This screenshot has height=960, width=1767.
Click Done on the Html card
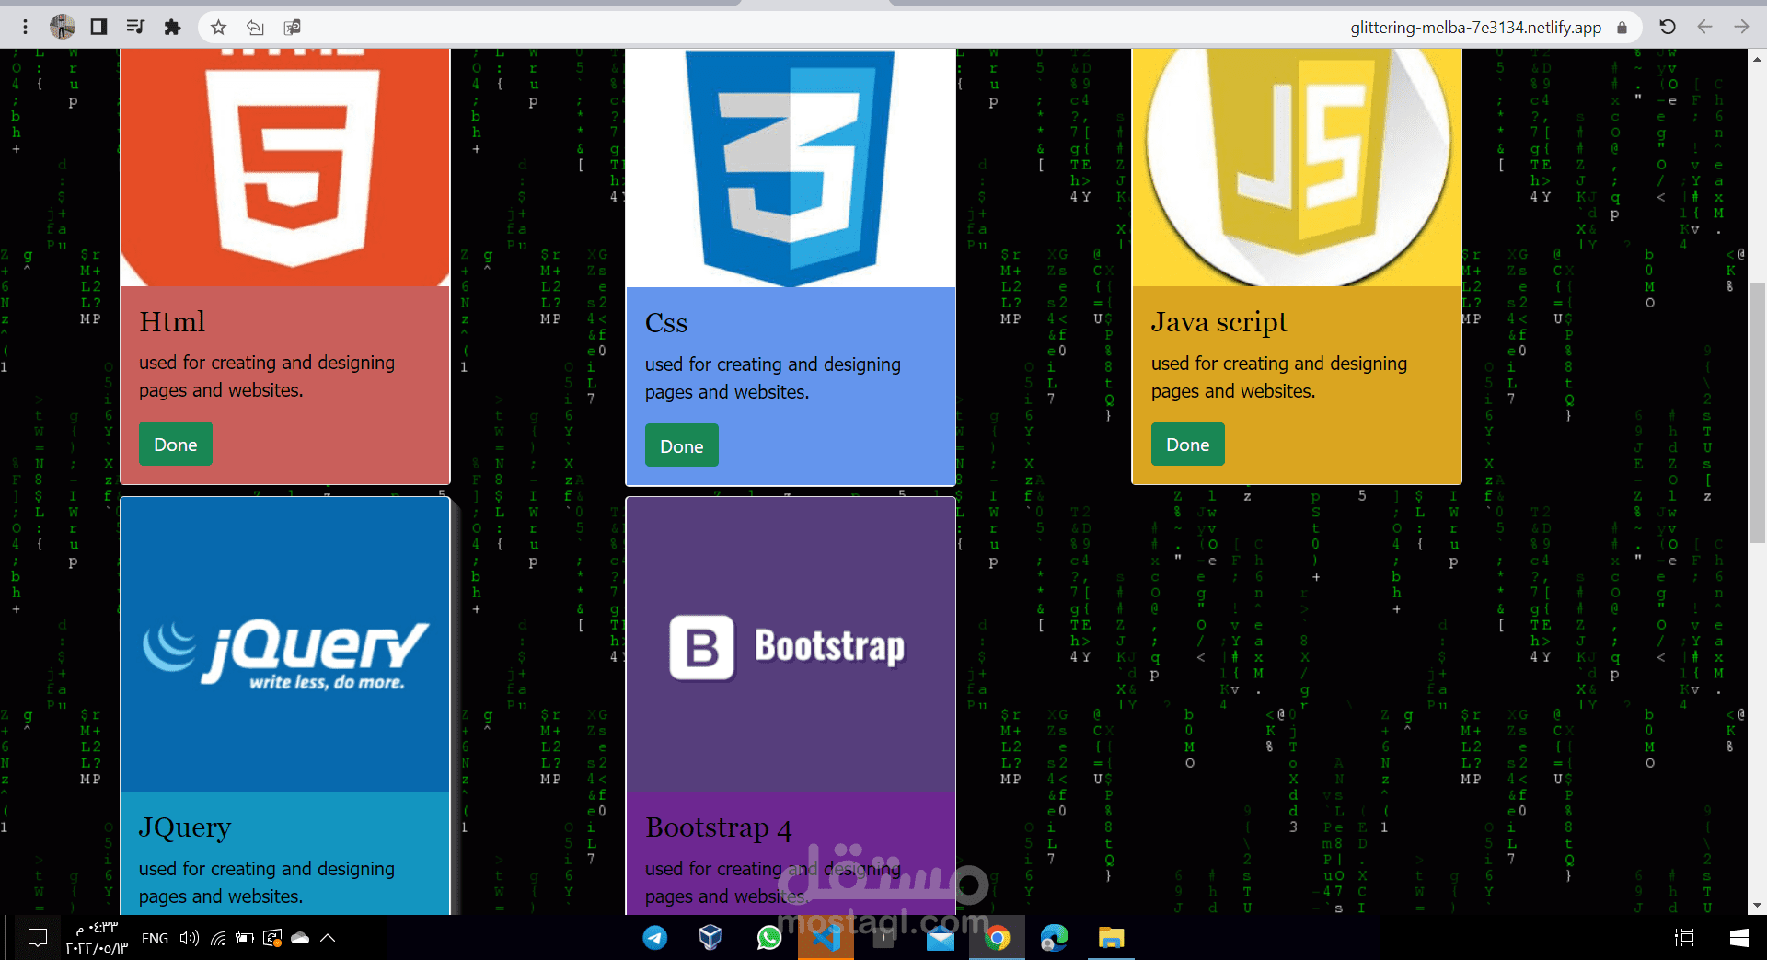point(176,444)
